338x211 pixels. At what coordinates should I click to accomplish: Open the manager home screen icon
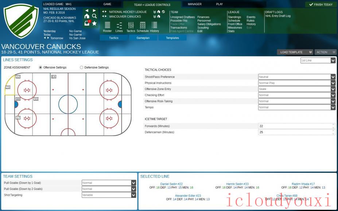coord(87,16)
